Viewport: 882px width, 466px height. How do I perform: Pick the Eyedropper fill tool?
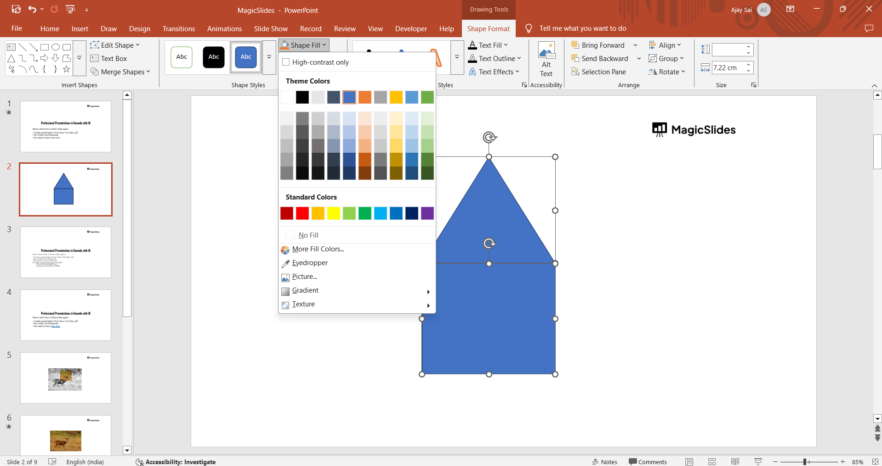(x=309, y=263)
